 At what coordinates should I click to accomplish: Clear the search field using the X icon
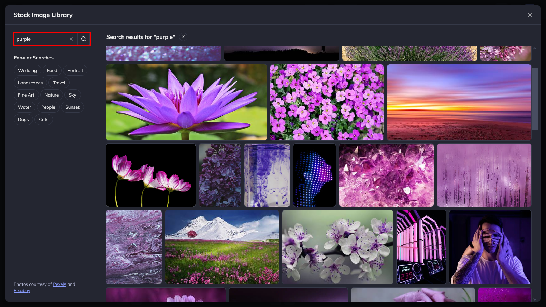click(71, 39)
